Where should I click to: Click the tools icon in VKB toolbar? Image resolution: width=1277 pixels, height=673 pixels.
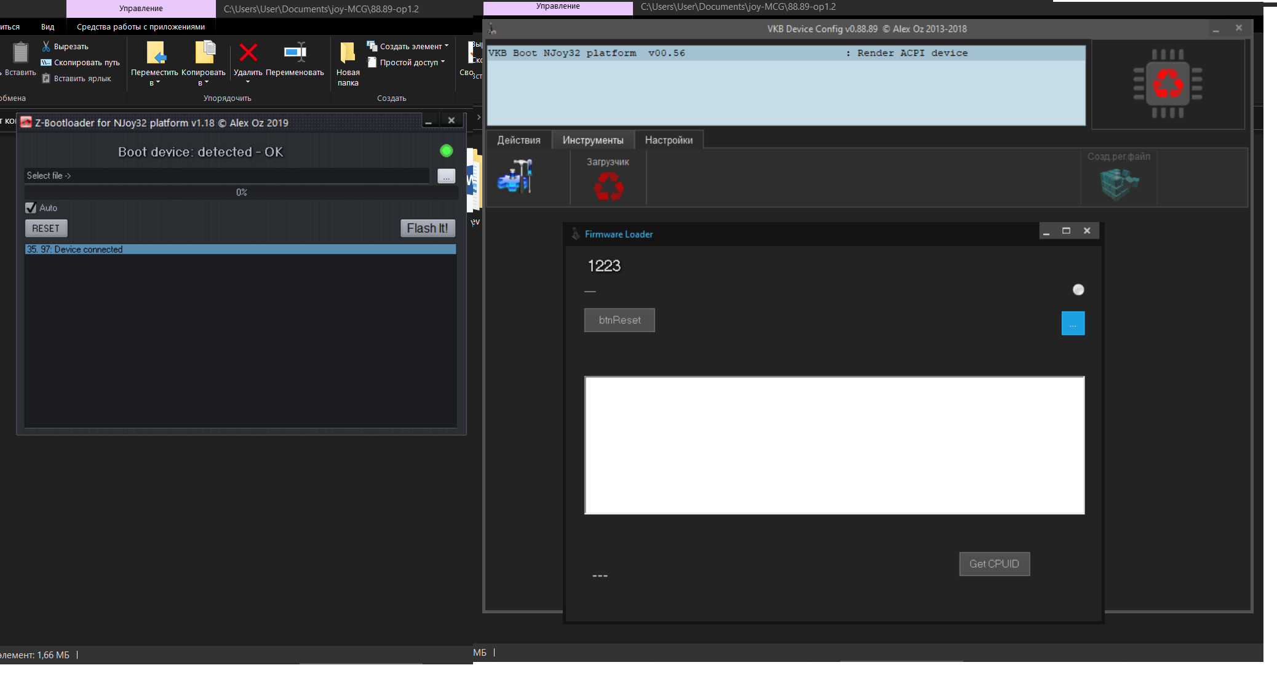515,177
